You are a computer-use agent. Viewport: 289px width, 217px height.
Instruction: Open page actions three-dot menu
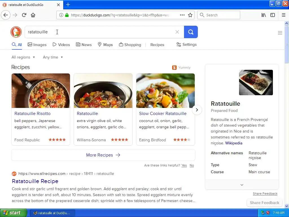pos(182,15)
